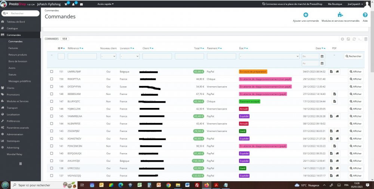The height and width of the screenshot is (189, 374).
Task: Open the Aide help icon
Action: [365, 15]
